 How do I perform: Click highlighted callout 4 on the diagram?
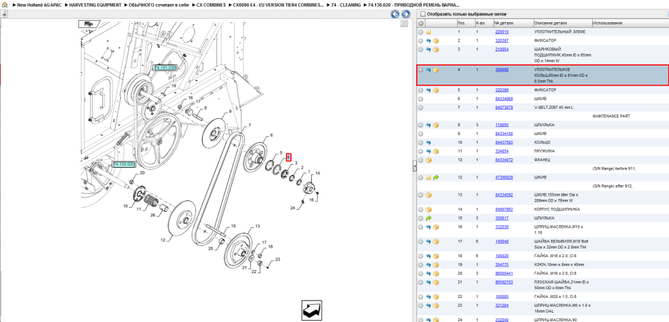(x=288, y=157)
